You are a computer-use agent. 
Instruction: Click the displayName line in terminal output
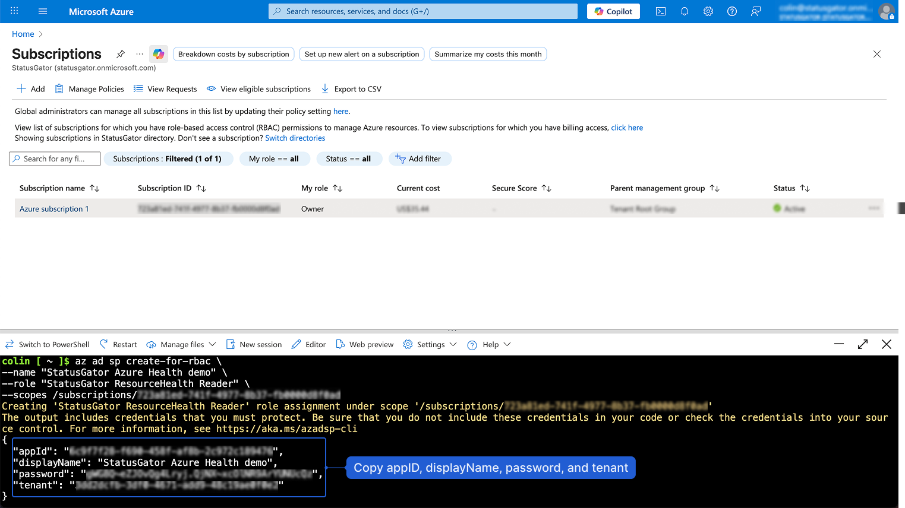click(145, 462)
